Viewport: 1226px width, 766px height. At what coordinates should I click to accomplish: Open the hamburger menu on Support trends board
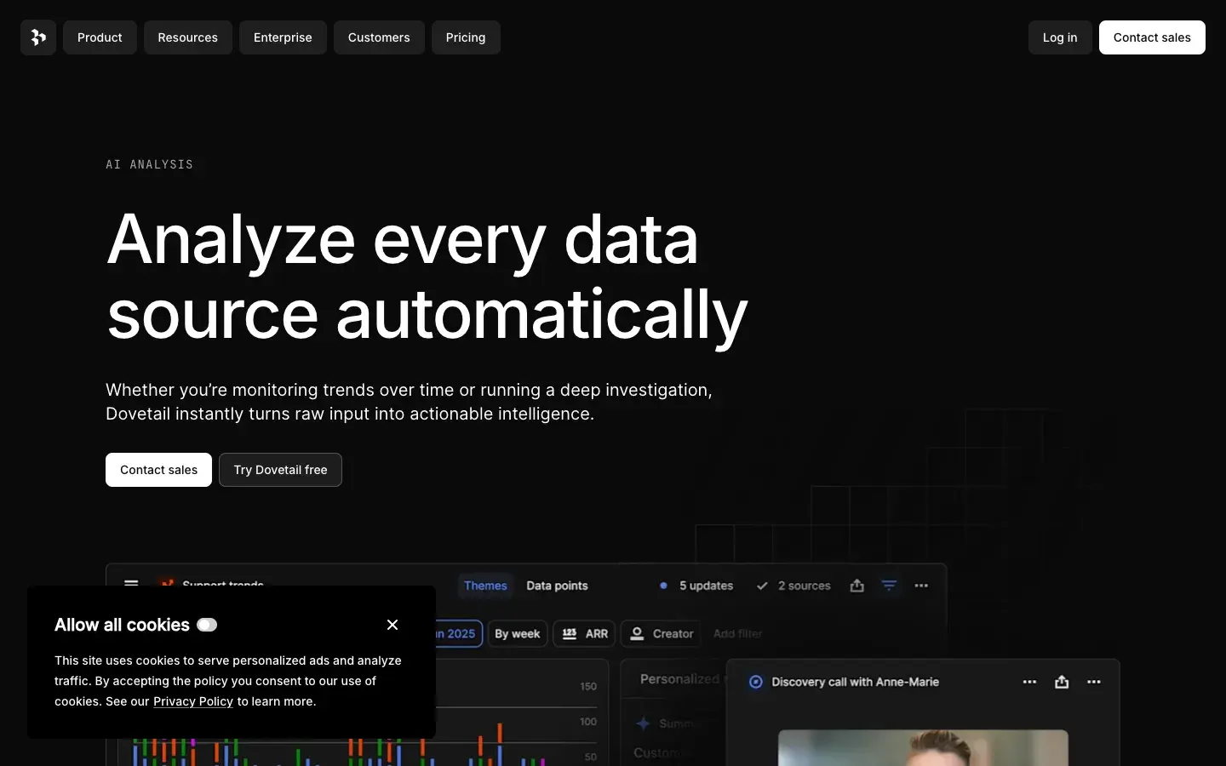click(x=132, y=585)
